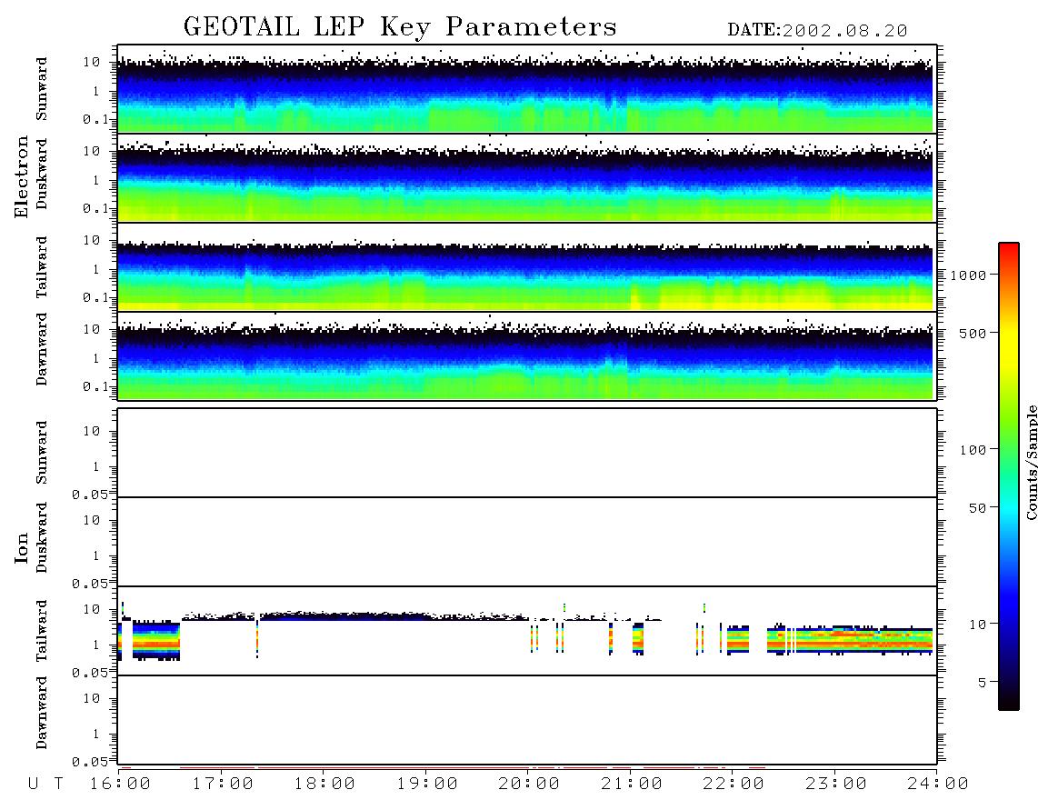1038x800 pixels.
Task: Click the 21:00 time tick label
Action: [632, 785]
